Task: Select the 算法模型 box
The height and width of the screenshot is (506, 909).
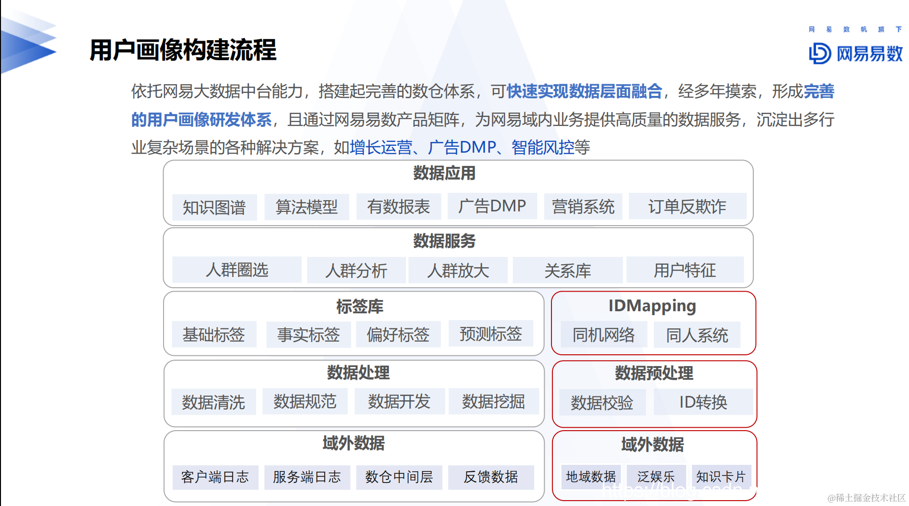Action: pos(307,207)
